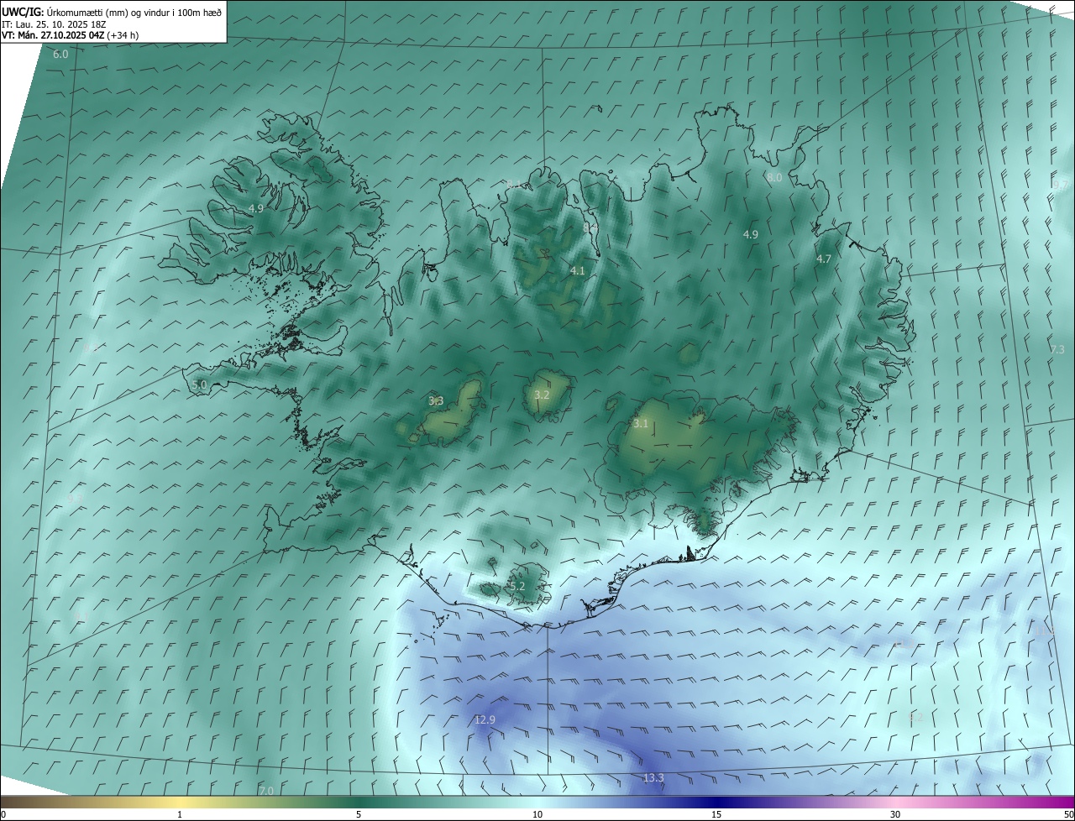Select the 3.1 value on the large glacier
1075x821 pixels.
coord(641,424)
